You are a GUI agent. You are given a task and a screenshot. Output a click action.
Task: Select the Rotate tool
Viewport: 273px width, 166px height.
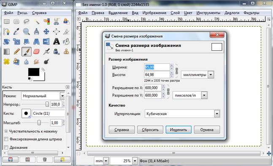(x=7, y=42)
